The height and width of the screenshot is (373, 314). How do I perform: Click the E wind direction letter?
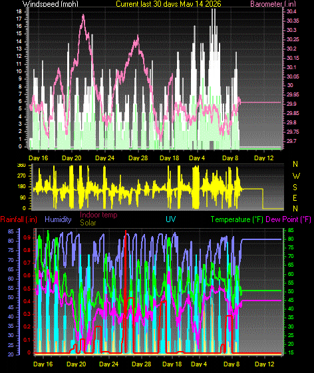[295, 198]
